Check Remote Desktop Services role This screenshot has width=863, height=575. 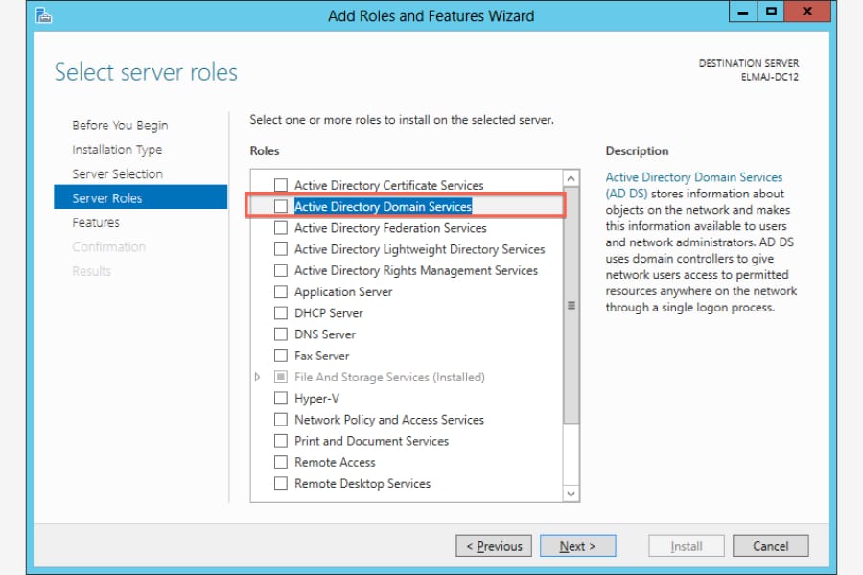point(281,483)
